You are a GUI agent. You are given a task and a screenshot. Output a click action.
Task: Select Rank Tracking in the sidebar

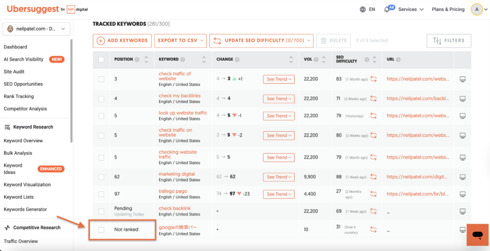[19, 96]
